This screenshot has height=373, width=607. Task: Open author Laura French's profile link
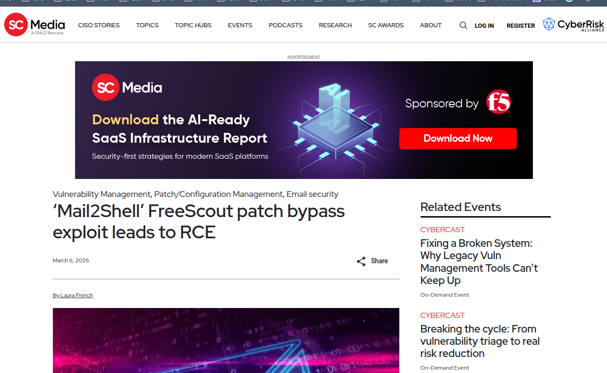click(x=73, y=295)
